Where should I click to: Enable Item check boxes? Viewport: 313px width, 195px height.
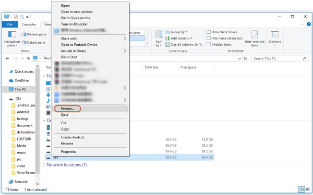click(209, 32)
